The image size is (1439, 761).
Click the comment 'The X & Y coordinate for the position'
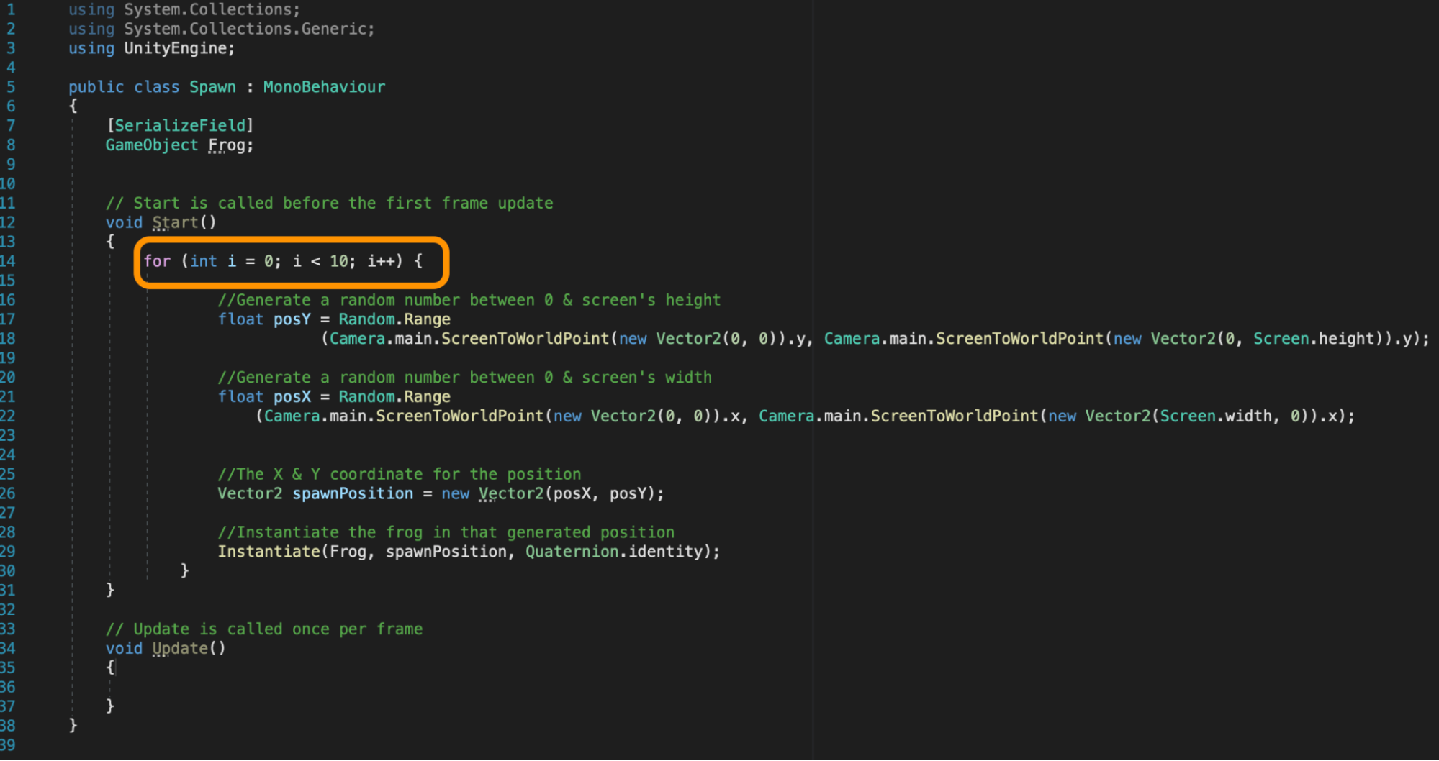pyautogui.click(x=400, y=475)
